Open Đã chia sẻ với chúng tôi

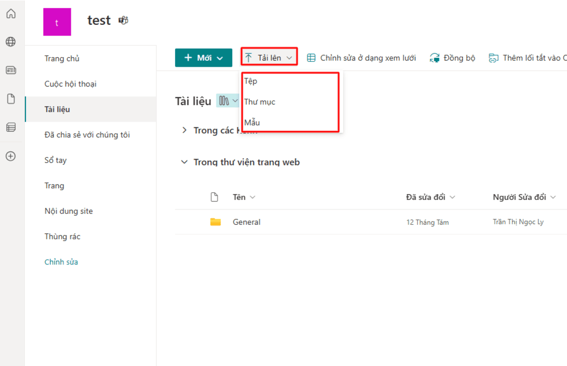tap(87, 135)
